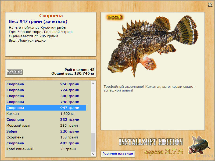The image size is (215, 161).
Task: Open the Меню button
Action: (x=15, y=72)
